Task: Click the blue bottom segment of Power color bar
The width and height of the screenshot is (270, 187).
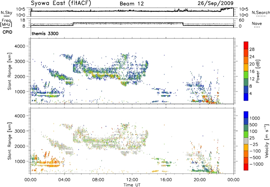Action: click(246, 97)
